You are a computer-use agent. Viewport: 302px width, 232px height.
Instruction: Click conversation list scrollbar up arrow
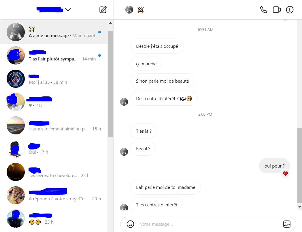point(110,23)
